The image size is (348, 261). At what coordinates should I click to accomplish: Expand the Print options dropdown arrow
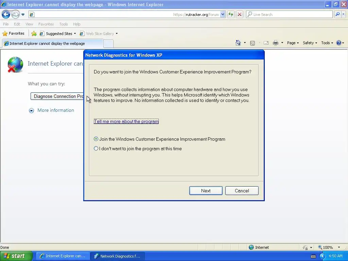pos(282,43)
